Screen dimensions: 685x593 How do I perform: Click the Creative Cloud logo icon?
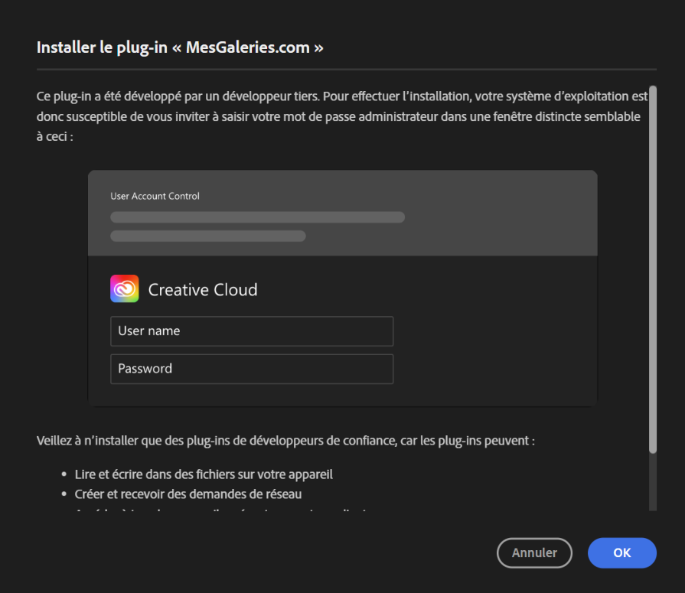click(x=125, y=288)
